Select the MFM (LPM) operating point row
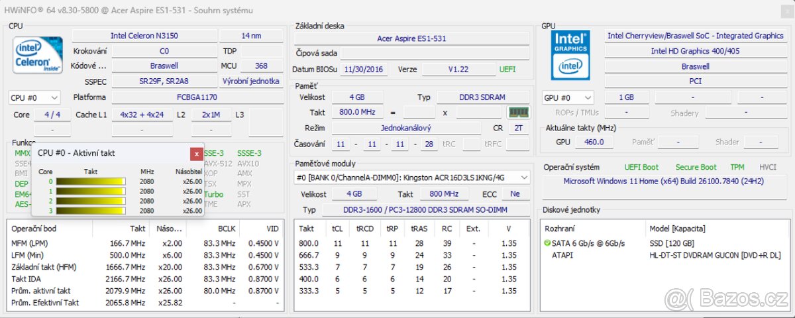Image resolution: width=795 pixels, height=318 pixels. click(145, 243)
